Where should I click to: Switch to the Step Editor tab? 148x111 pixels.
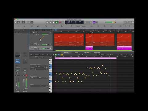87,53
